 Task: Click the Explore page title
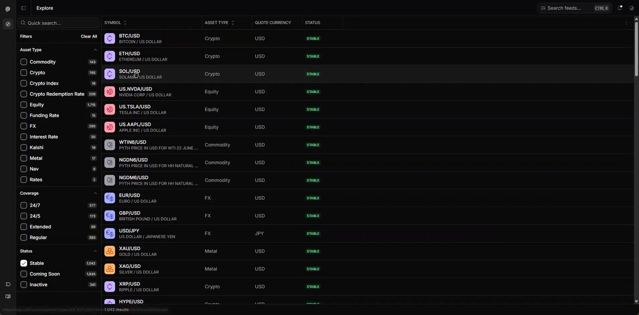coord(45,8)
